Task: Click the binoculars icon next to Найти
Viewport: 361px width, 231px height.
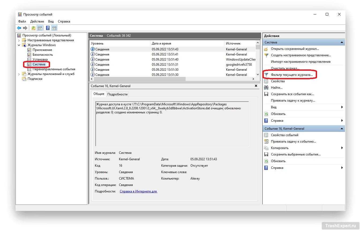Action: [266, 88]
